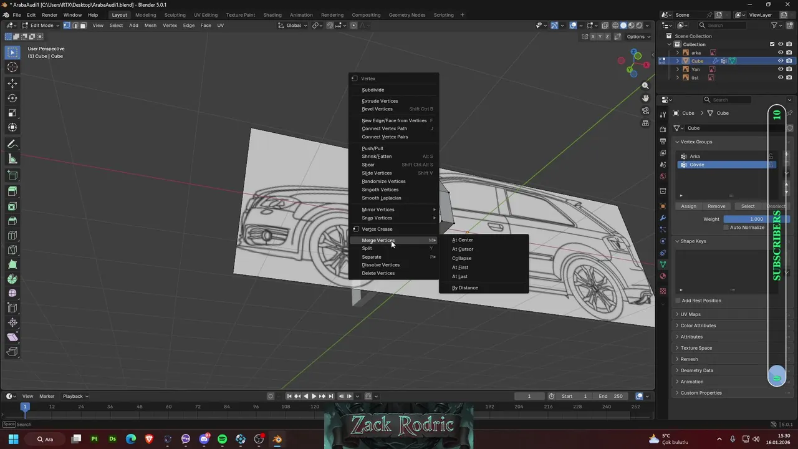Click the End frame 250 field
This screenshot has width=798, height=449.
click(x=611, y=396)
